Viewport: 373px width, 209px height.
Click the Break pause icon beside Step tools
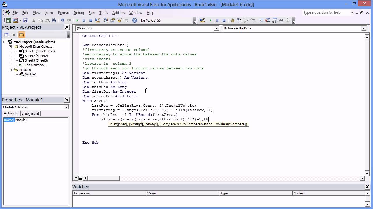(217, 20)
